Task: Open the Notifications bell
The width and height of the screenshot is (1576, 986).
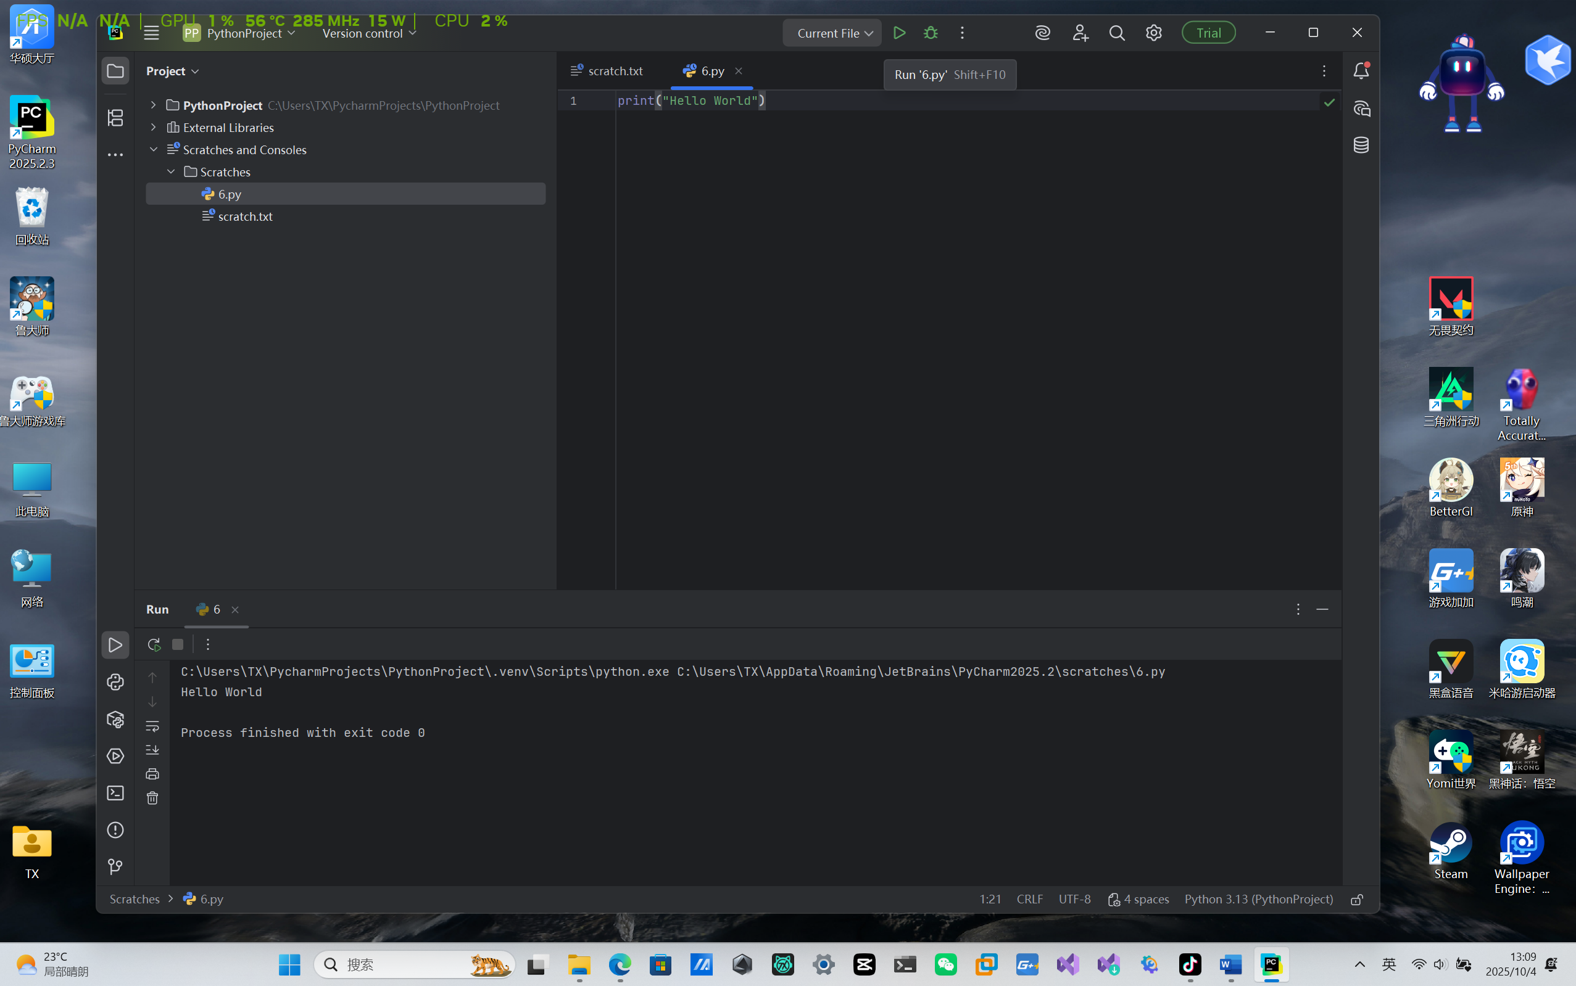Action: click(1361, 71)
